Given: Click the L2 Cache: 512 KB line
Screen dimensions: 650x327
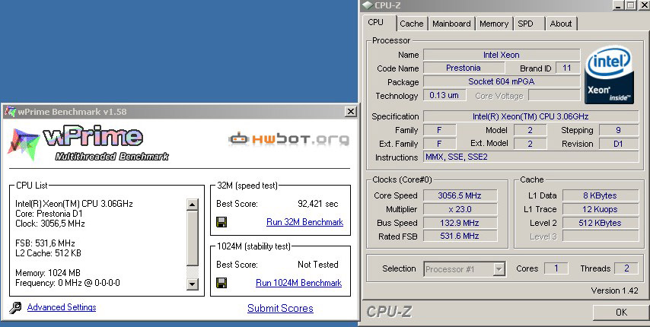Looking at the screenshot, I should tap(48, 253).
